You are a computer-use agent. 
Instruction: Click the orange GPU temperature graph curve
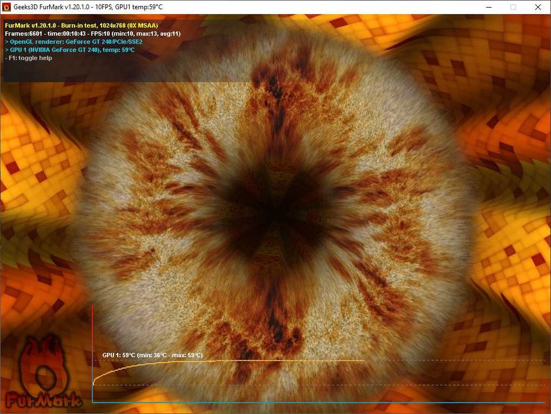228,361
